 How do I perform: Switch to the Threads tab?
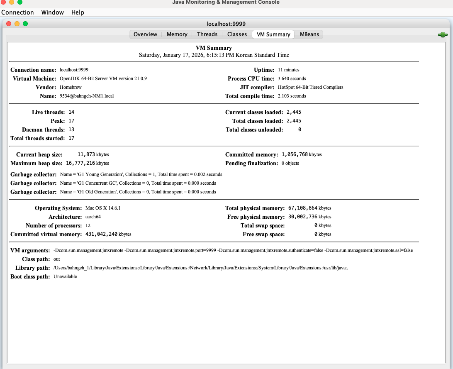click(207, 34)
